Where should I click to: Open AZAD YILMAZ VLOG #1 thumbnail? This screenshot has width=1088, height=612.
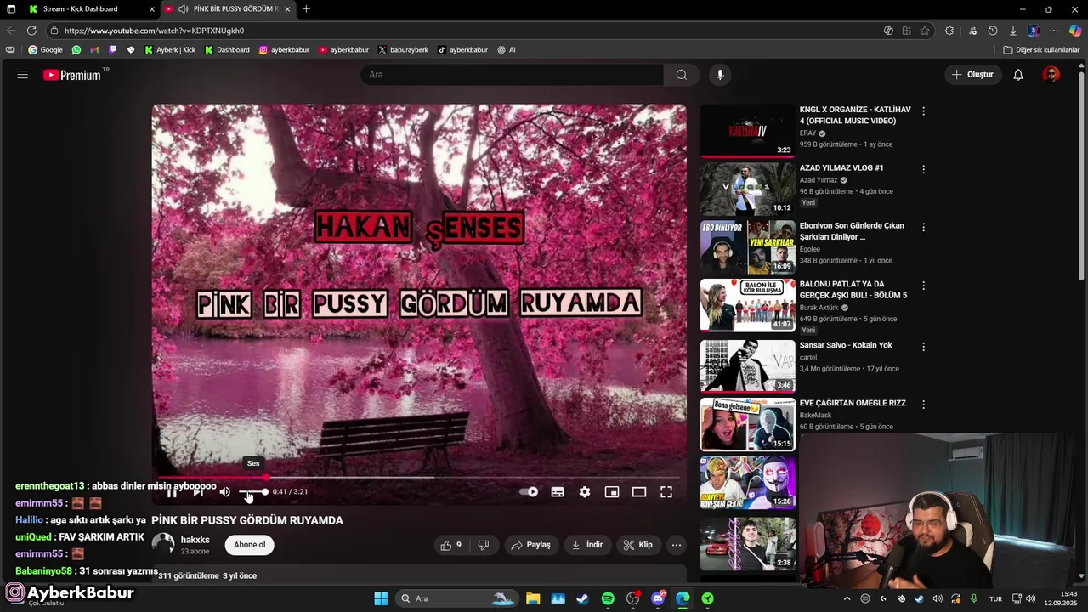[748, 189]
